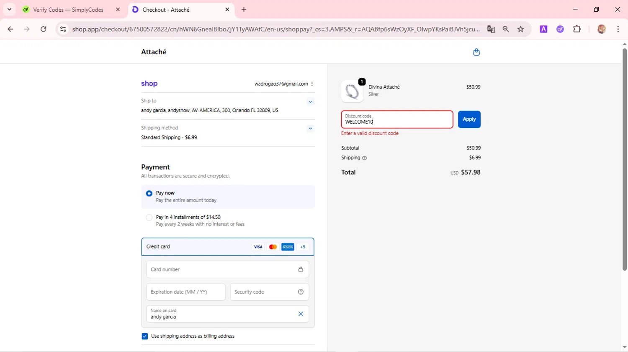The width and height of the screenshot is (628, 352).
Task: Click the wadrogao37@gmail.com email text
Action: coord(281,84)
